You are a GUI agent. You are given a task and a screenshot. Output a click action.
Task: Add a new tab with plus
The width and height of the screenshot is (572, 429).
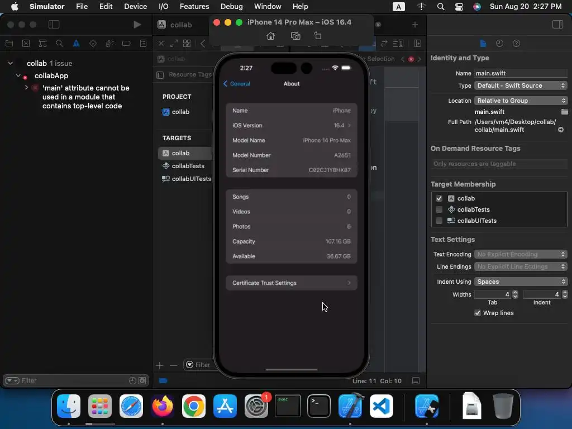click(x=415, y=25)
